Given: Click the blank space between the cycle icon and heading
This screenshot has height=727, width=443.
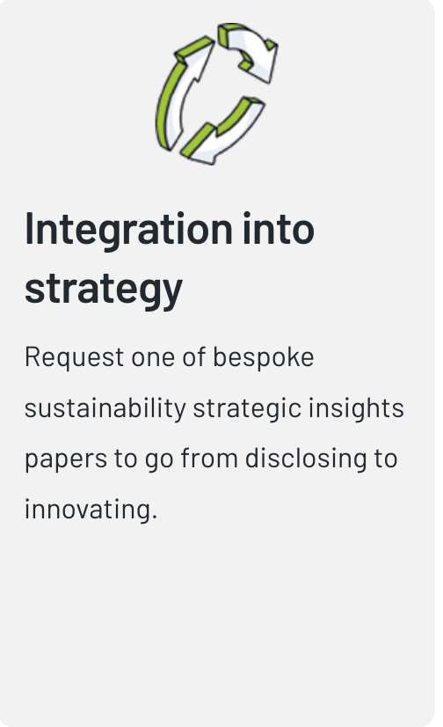Looking at the screenshot, I should [x=216, y=187].
